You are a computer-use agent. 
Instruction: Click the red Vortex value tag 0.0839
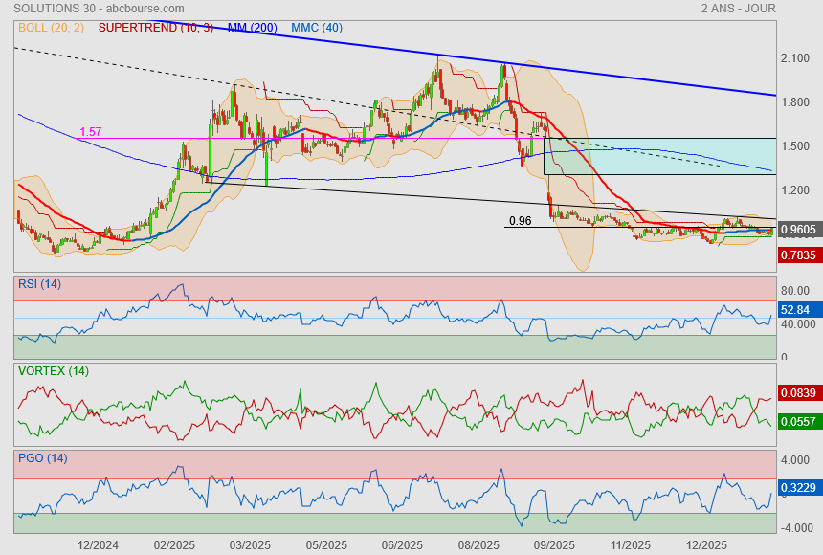(x=797, y=393)
